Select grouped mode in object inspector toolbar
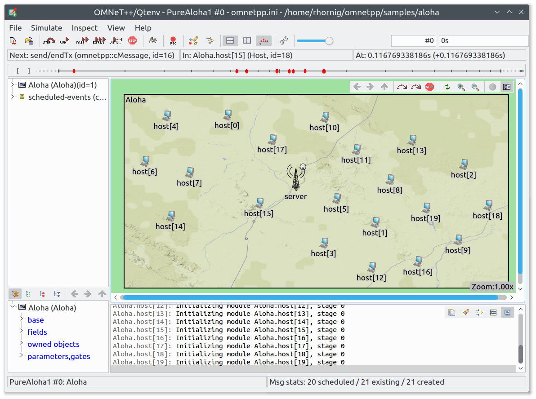Image resolution: width=536 pixels, height=399 pixels. coord(15,294)
